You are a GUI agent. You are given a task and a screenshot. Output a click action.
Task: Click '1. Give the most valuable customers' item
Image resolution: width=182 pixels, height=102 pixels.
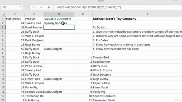click(x=137, y=32)
